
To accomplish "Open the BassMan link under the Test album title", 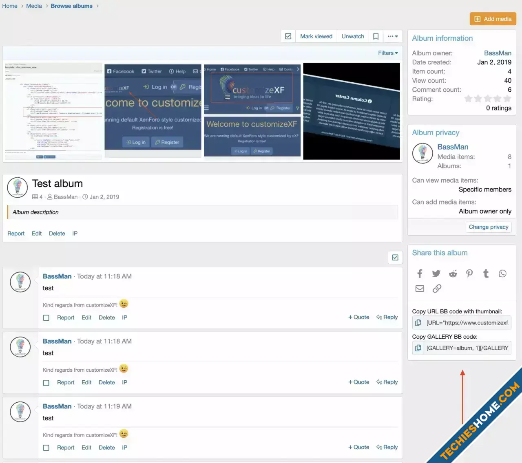I will coord(65,197).
